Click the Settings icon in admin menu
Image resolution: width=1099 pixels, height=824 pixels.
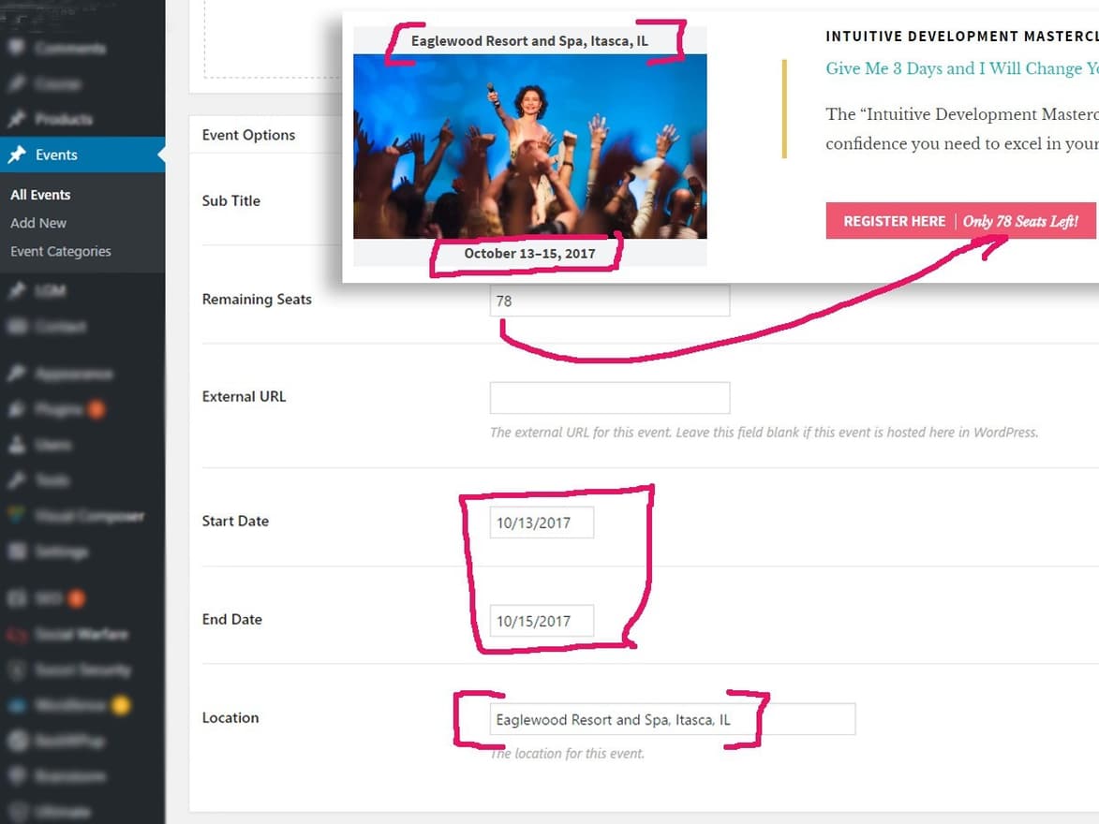tap(17, 552)
